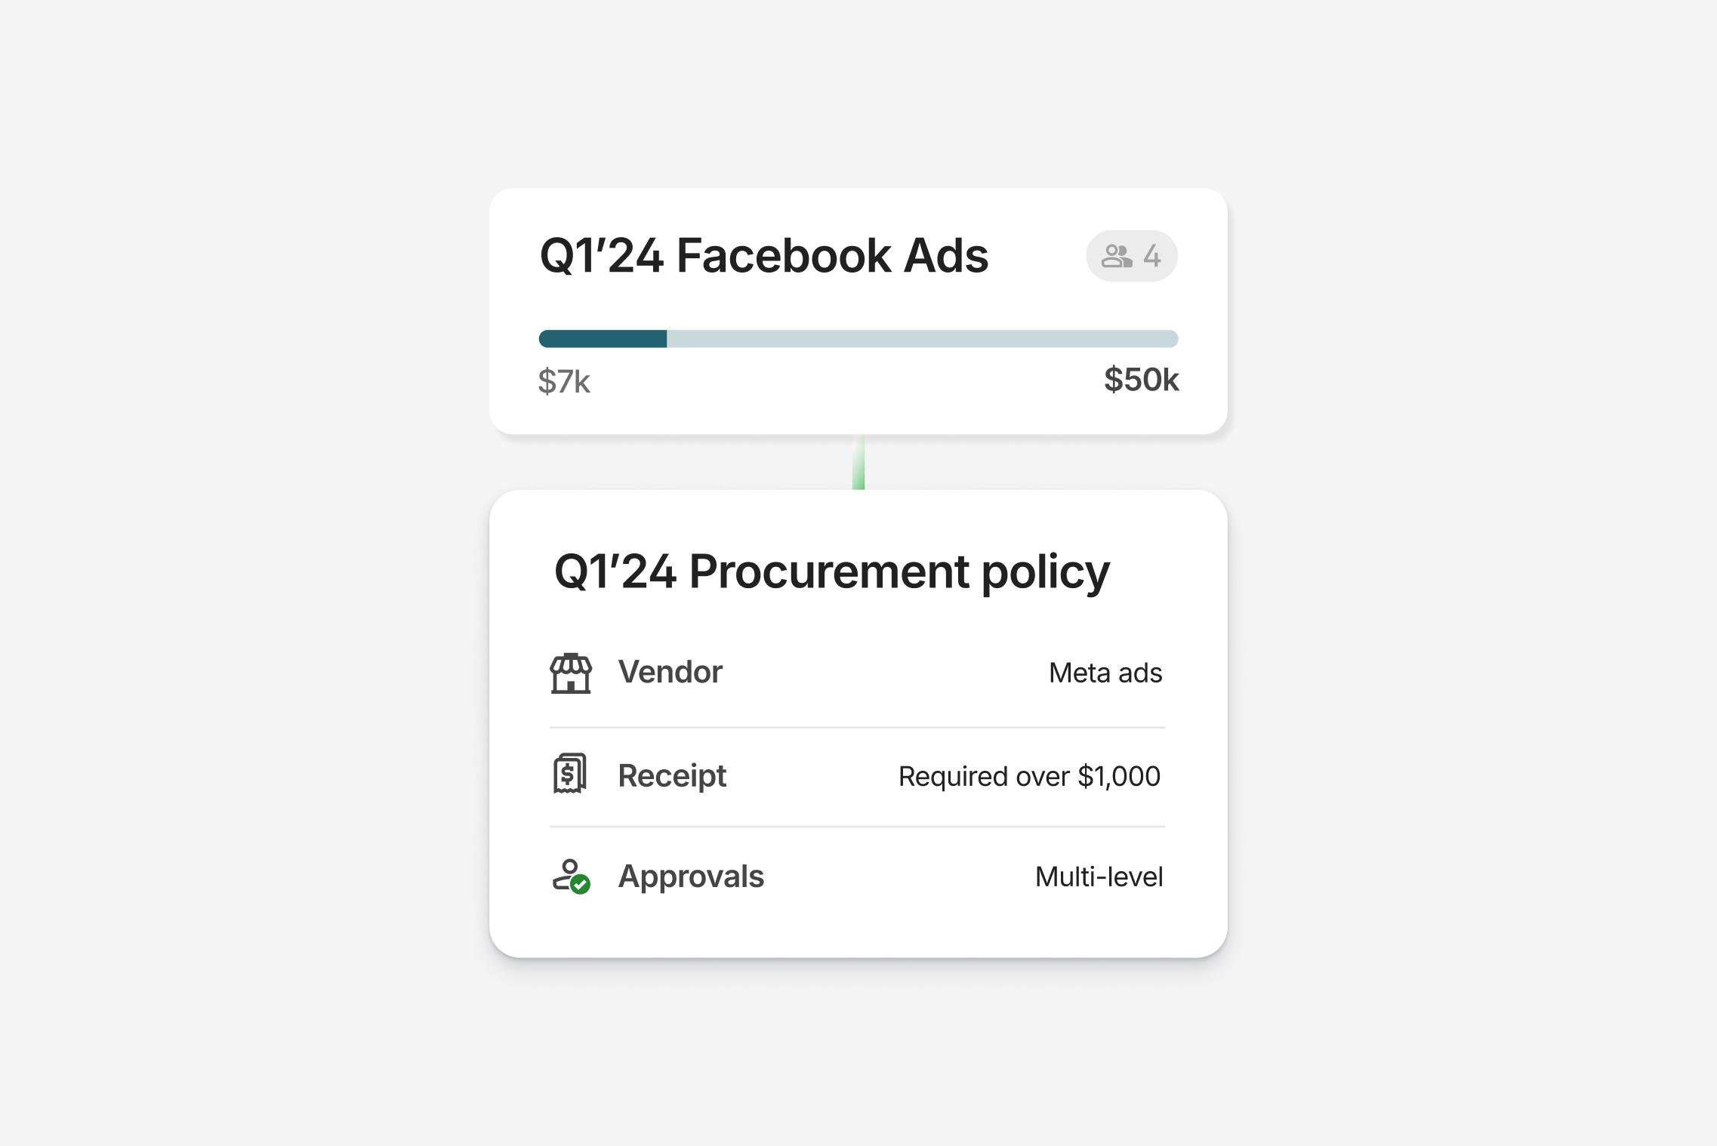Click the Vendor row label

coord(670,672)
